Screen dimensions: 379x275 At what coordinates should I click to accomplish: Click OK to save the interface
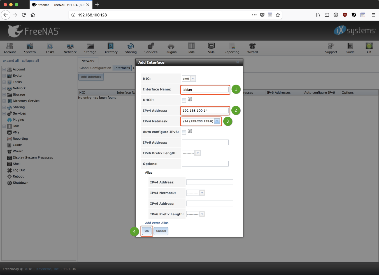tap(147, 231)
